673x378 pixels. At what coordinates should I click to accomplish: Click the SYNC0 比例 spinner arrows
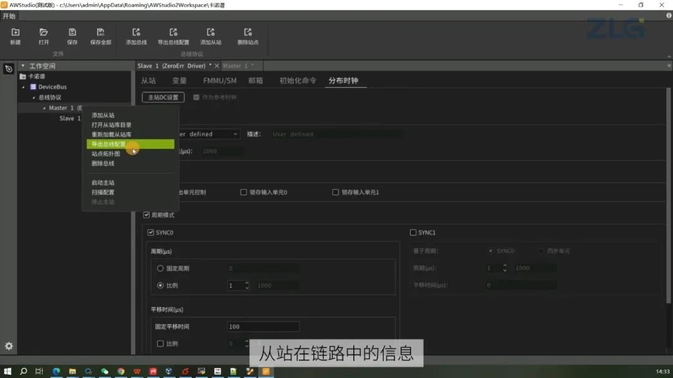pyautogui.click(x=247, y=285)
